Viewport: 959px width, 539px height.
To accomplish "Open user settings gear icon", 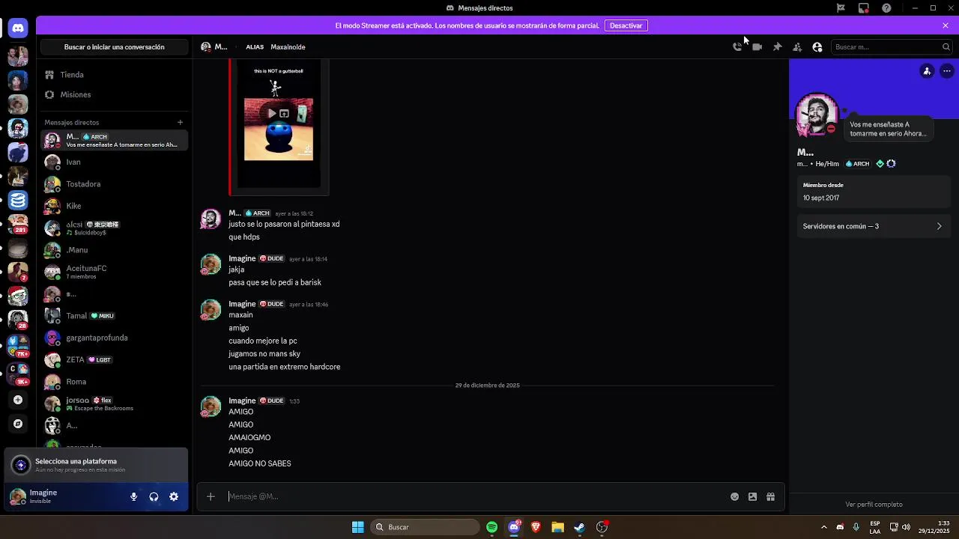I will click(x=174, y=496).
